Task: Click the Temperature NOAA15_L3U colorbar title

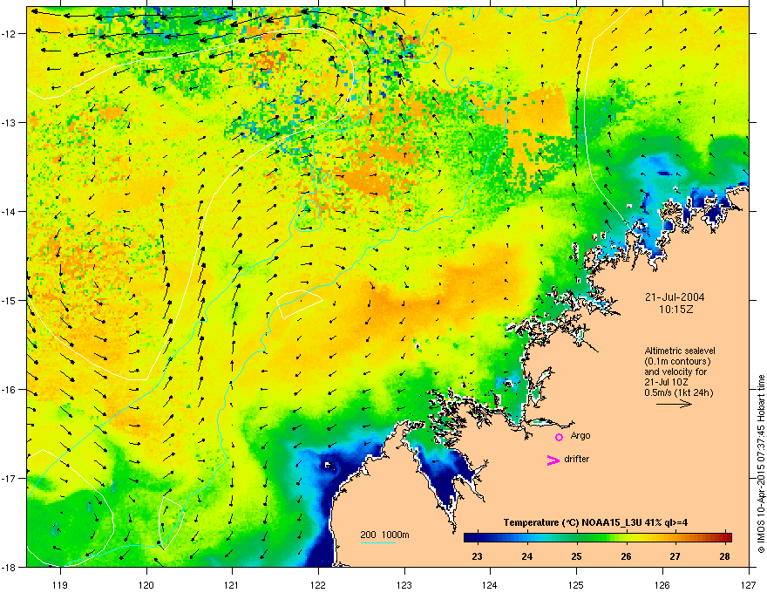Action: 595,522
